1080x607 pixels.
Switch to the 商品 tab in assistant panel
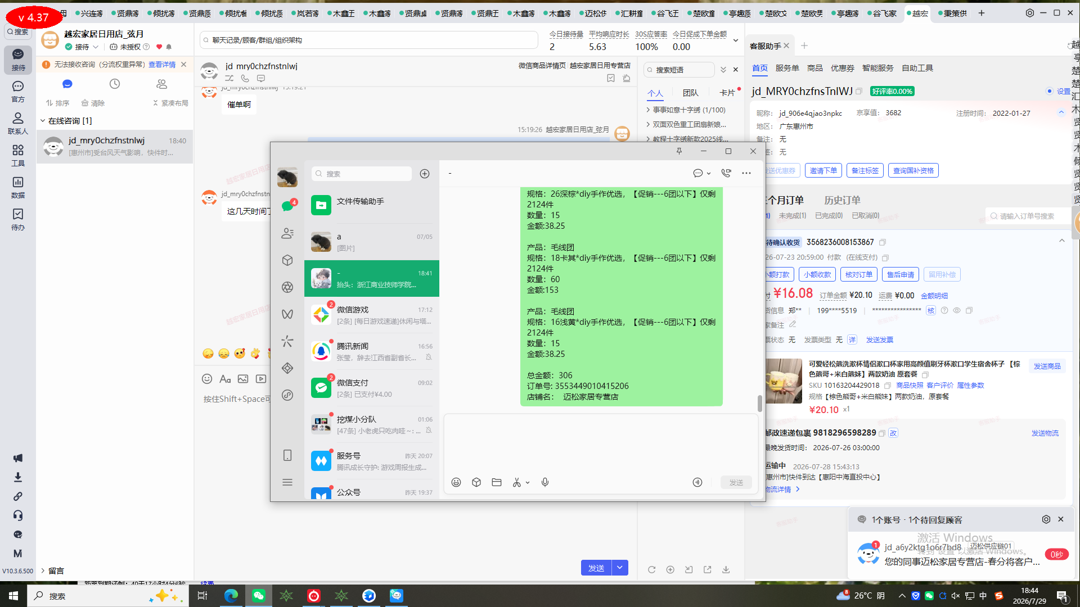point(814,68)
